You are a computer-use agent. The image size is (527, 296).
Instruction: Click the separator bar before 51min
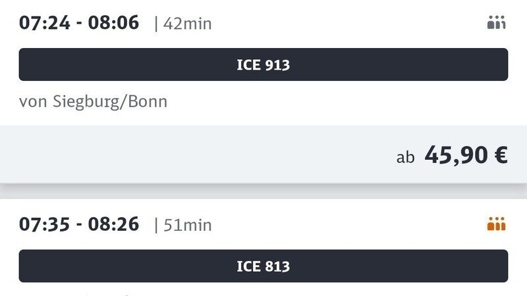tap(156, 226)
